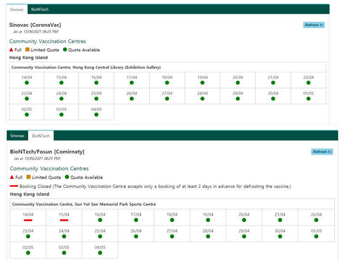Click green dot under 03/05 at Sun Yat Sen
This screenshot has width=339, height=262.
(x=64, y=253)
